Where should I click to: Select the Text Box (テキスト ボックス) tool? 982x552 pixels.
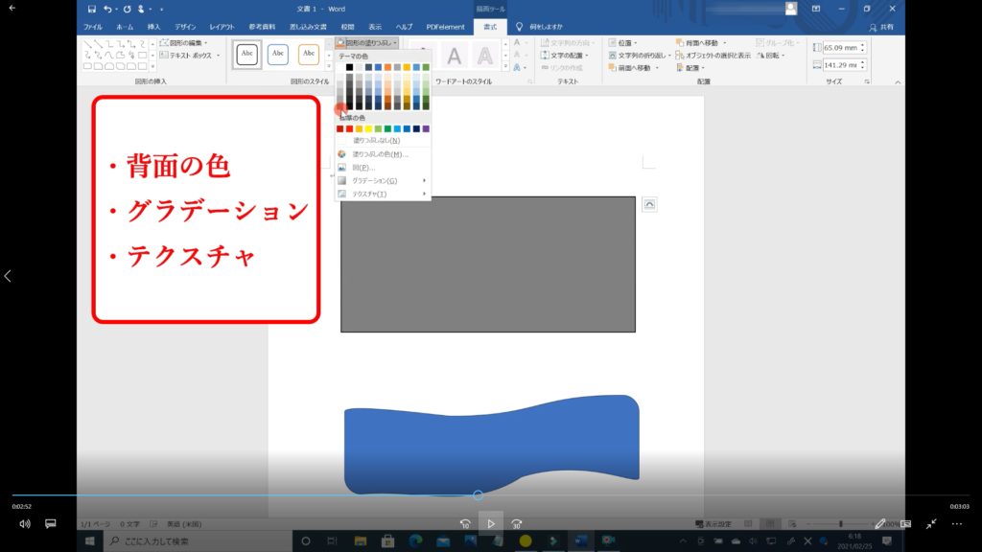click(x=190, y=56)
